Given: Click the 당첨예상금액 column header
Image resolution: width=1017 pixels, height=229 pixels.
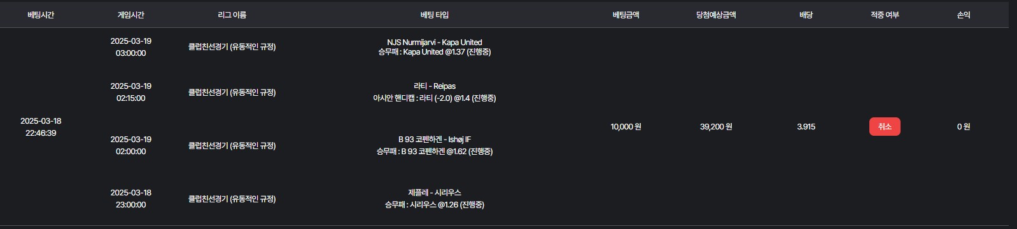Looking at the screenshot, I should 716,15.
